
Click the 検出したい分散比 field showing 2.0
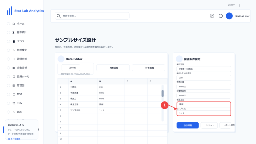[204, 78]
